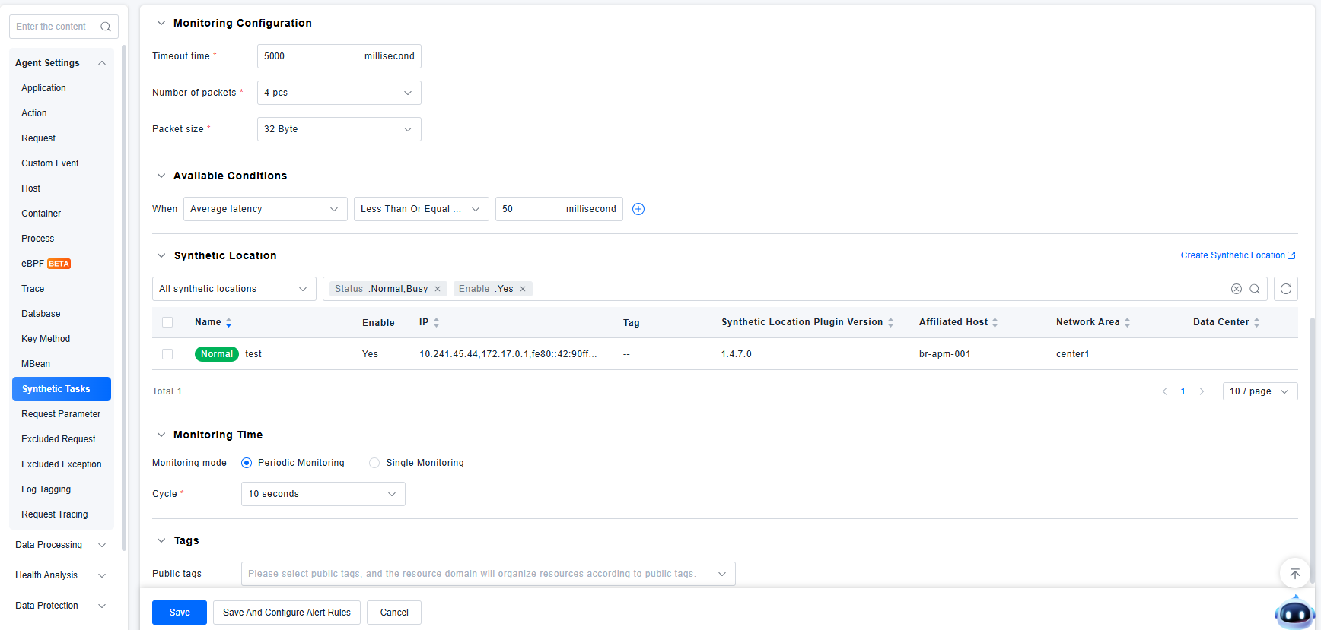Remove the Status Normal,Busy filter tag
The height and width of the screenshot is (630, 1321).
438,289
